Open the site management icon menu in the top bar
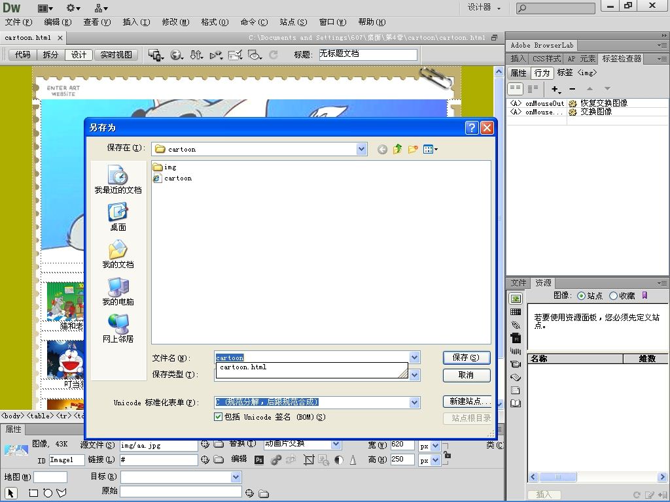This screenshot has width=670, height=502. 101,8
